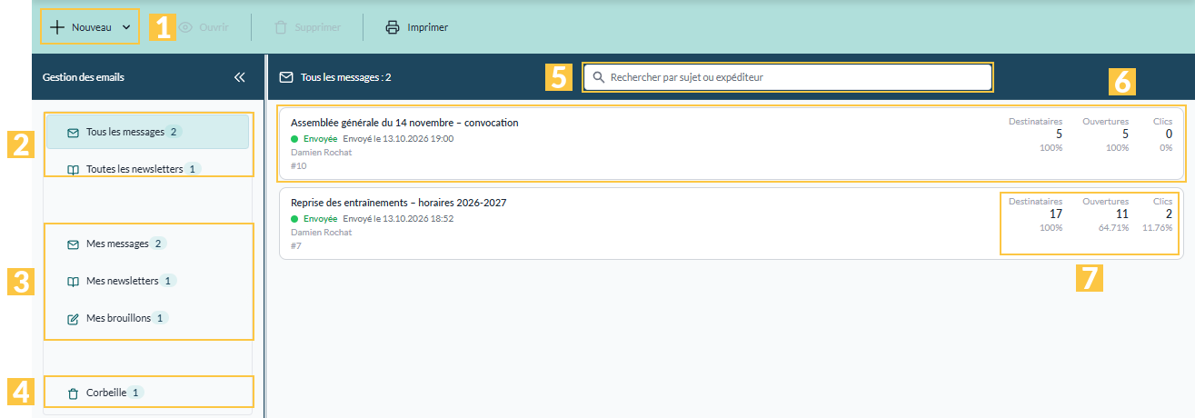Click the magnifier icon in search field
This screenshot has height=418, width=1195.
coord(599,77)
